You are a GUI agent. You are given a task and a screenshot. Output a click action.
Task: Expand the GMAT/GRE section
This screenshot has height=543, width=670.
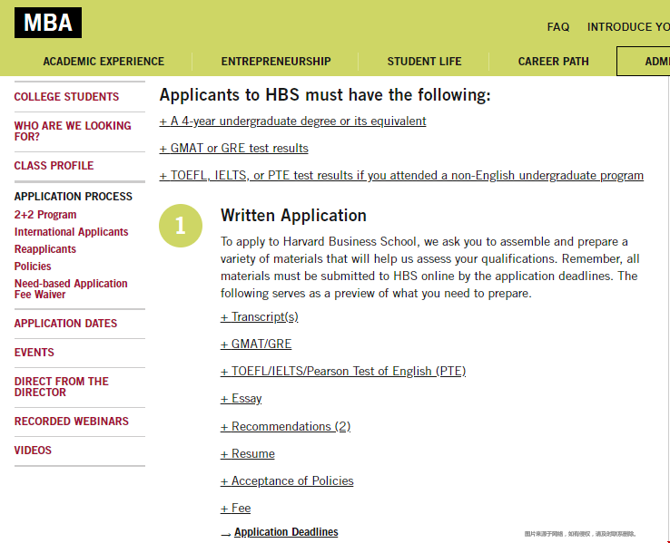tap(256, 344)
